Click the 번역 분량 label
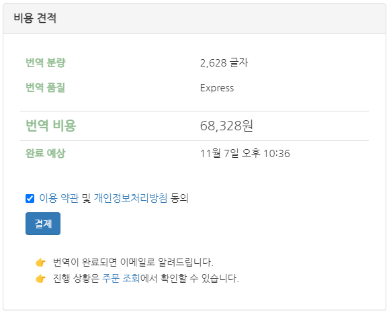Image resolution: width=391 pixels, height=317 pixels. point(46,62)
